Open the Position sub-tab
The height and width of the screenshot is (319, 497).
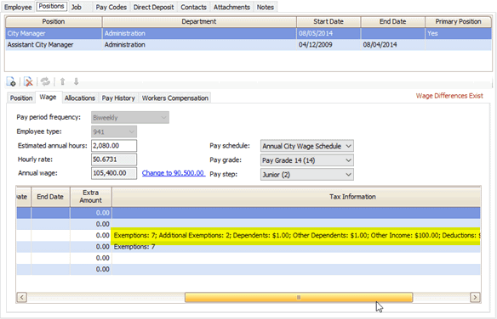(x=21, y=98)
